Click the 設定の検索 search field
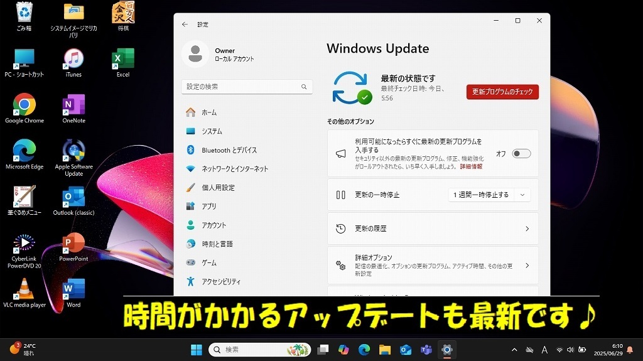The image size is (643, 361). point(247,87)
